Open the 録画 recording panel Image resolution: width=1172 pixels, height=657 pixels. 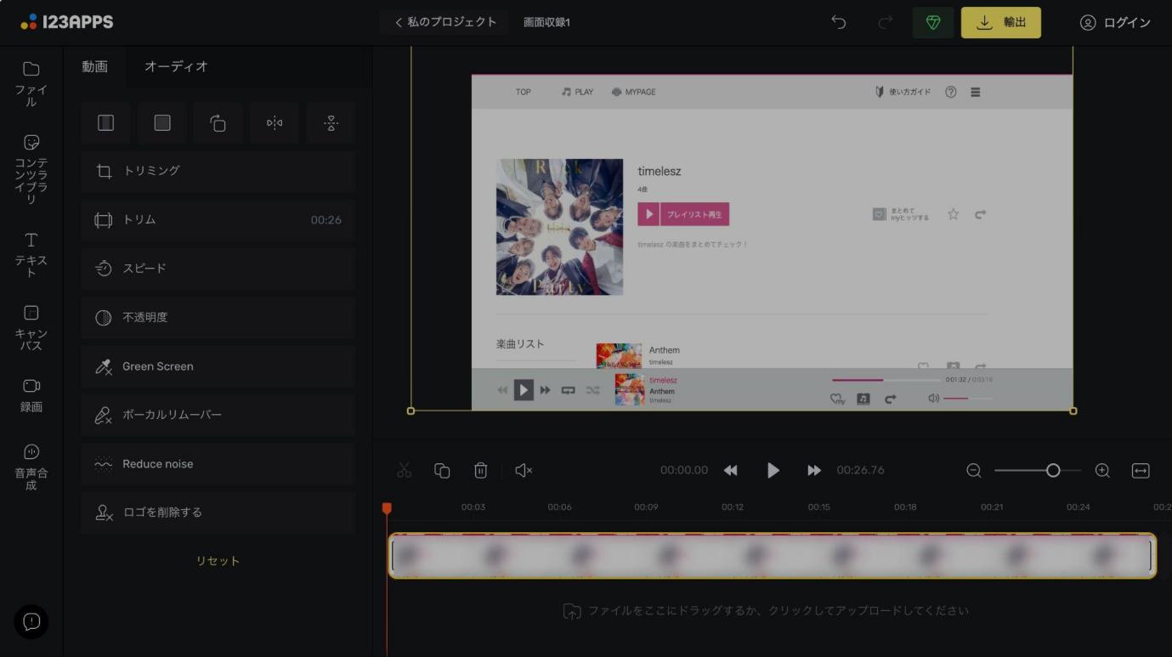(31, 395)
